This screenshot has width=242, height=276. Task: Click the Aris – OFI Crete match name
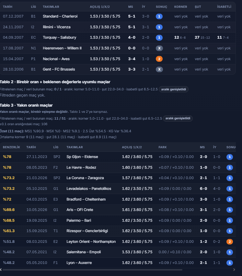click(80, 210)
